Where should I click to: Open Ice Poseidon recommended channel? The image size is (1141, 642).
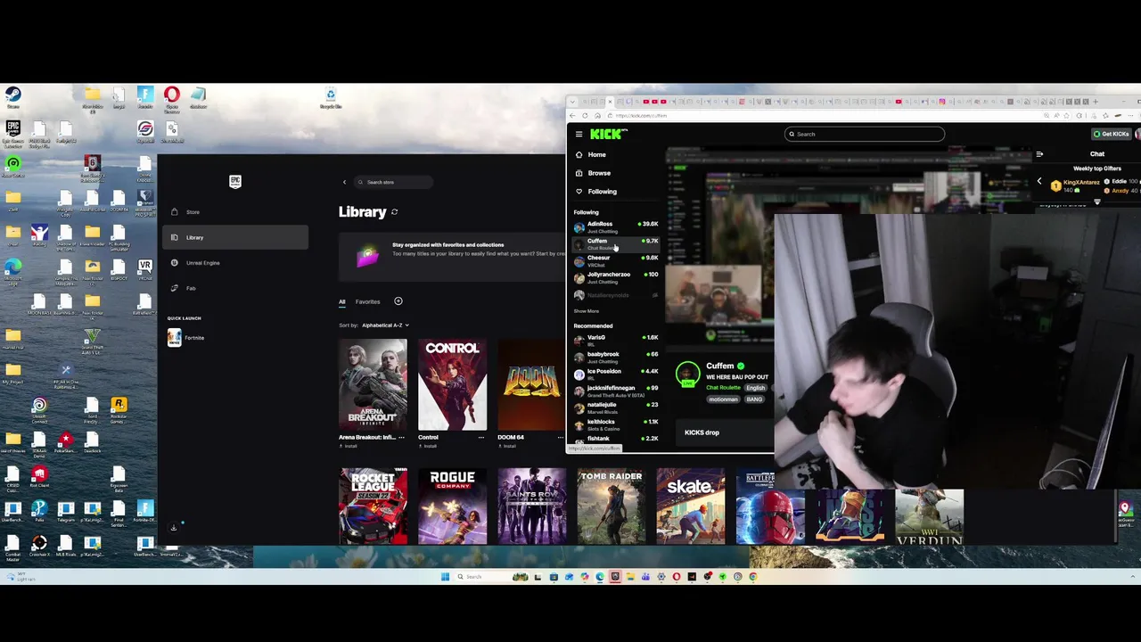coord(616,374)
